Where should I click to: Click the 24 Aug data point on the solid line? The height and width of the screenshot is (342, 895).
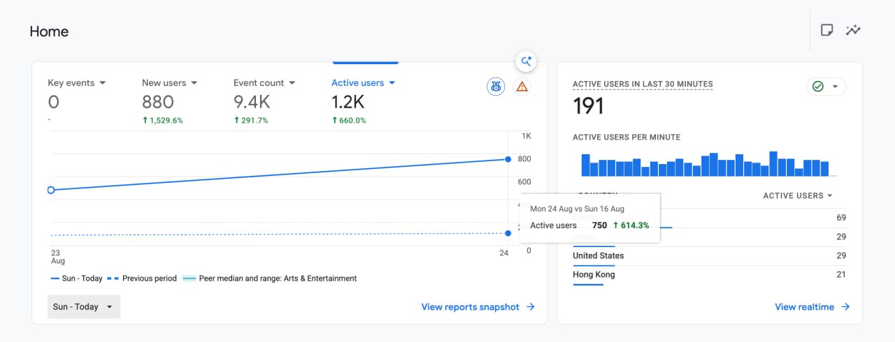click(508, 160)
